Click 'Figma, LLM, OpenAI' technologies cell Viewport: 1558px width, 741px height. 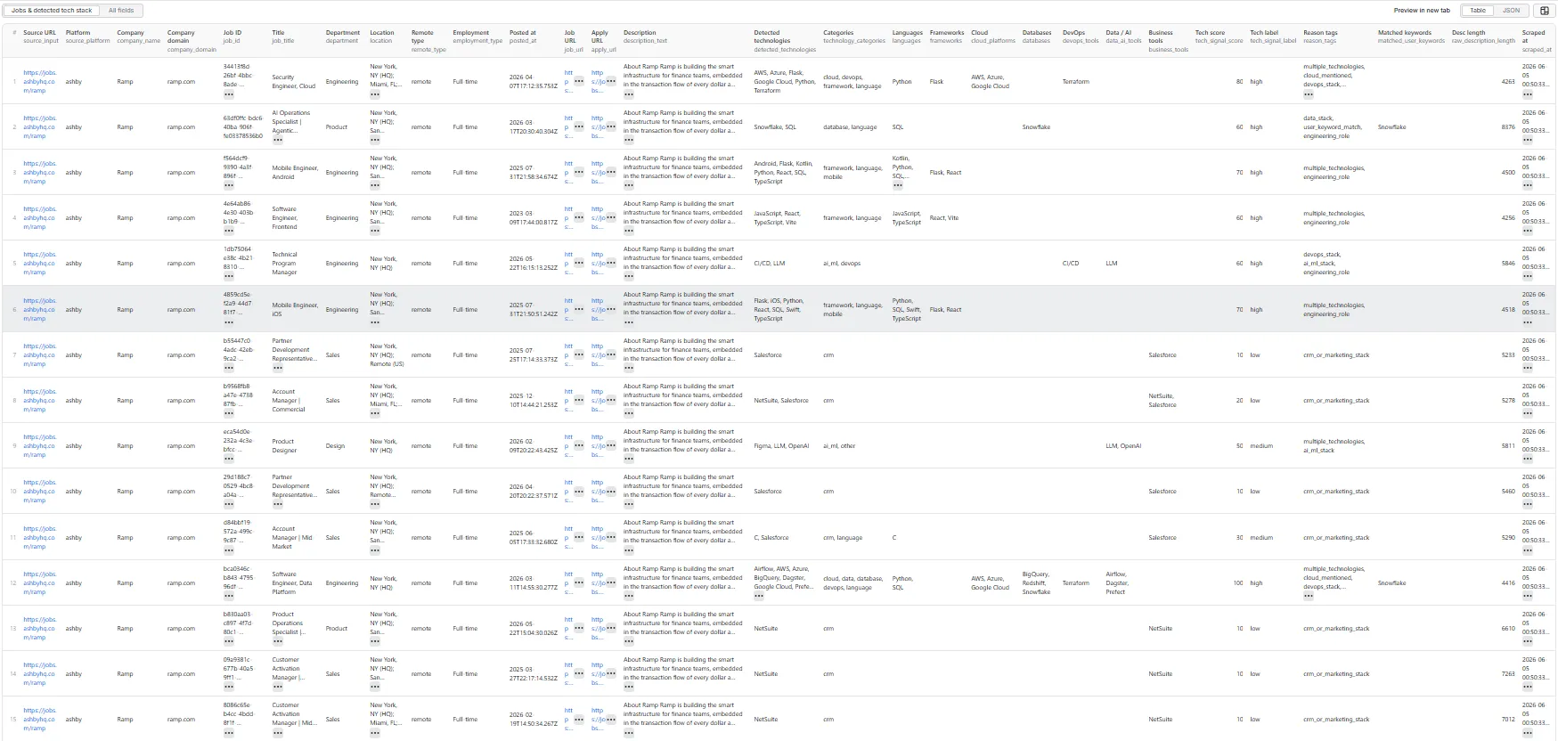tap(781, 446)
